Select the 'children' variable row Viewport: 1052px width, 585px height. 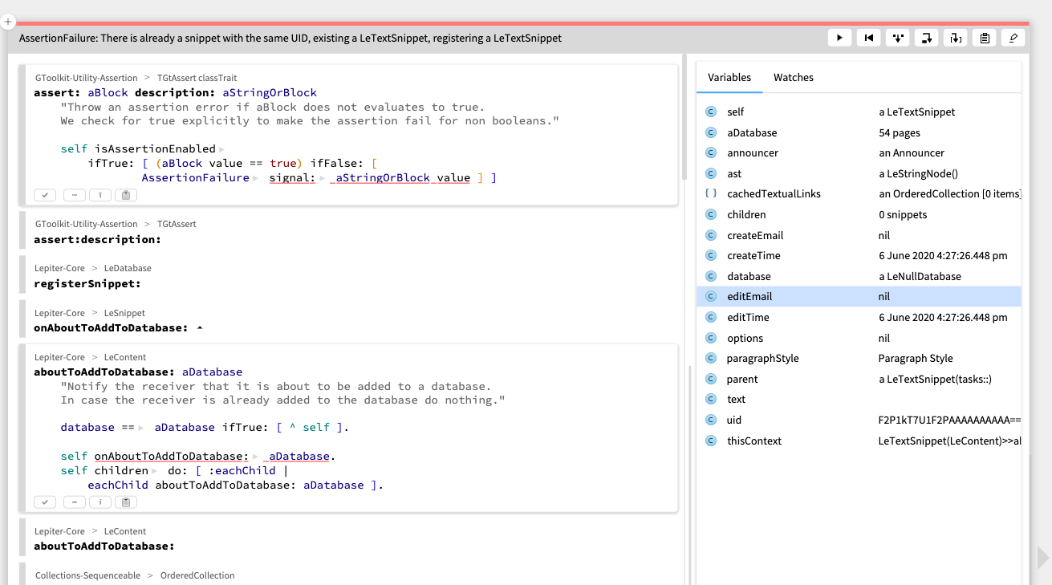pyautogui.click(x=859, y=214)
